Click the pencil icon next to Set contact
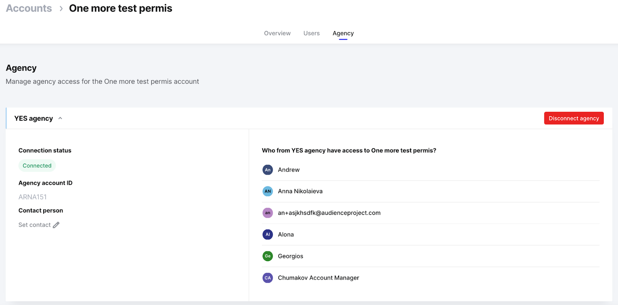The height and width of the screenshot is (305, 618). pos(56,225)
